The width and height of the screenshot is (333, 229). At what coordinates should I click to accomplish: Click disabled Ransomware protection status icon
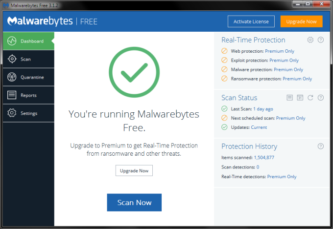(224, 79)
